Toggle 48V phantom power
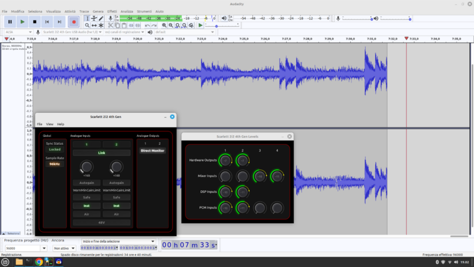Image resolution: width=474 pixels, height=267 pixels. [x=101, y=223]
